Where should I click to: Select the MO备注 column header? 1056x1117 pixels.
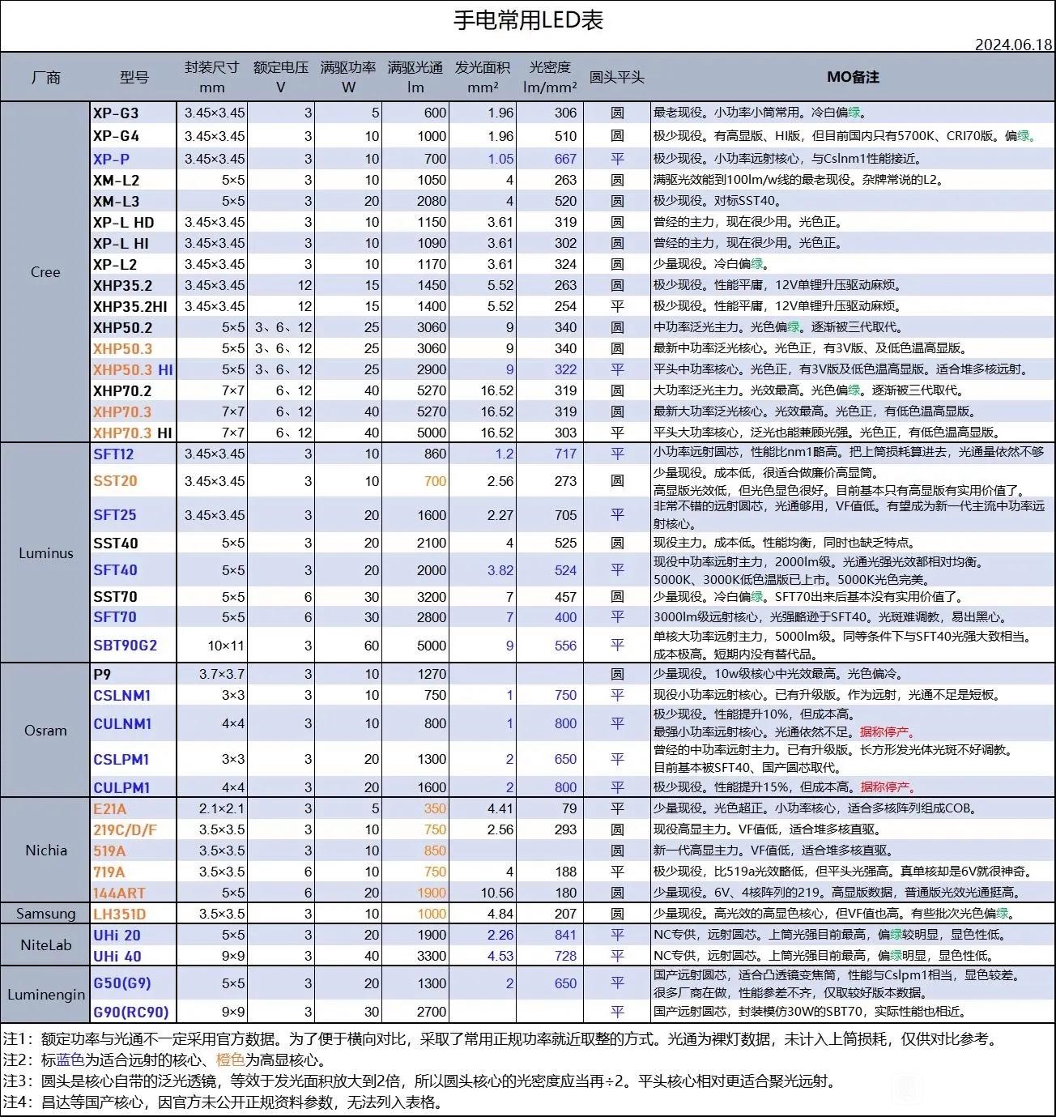(x=853, y=77)
